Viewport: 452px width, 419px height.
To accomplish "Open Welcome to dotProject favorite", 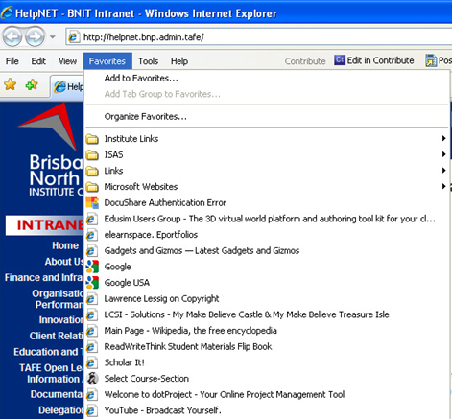I will 225,395.
